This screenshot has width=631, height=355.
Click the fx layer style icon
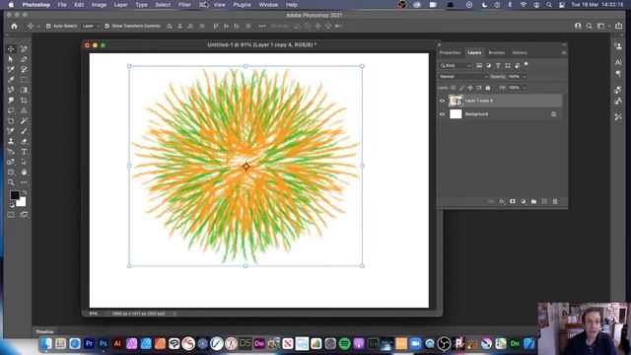pyautogui.click(x=502, y=201)
